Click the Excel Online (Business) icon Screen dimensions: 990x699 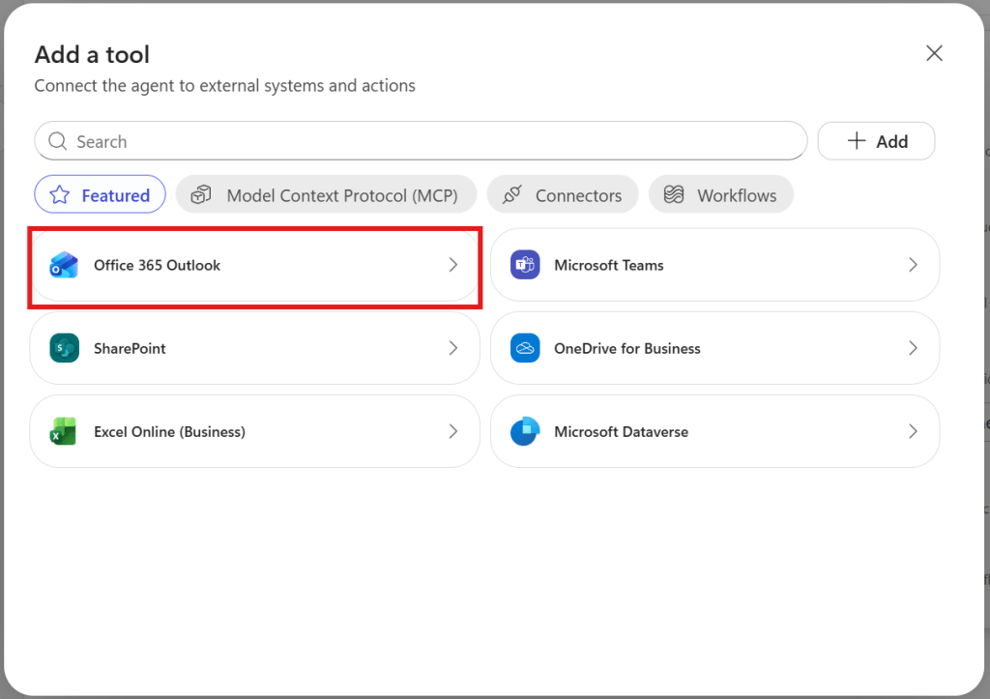click(63, 432)
